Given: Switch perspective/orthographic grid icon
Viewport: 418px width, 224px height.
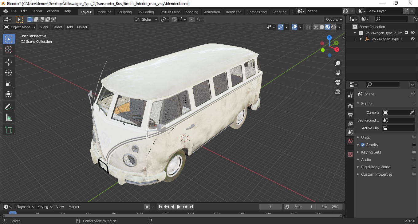Looking at the screenshot, I should click(x=338, y=92).
